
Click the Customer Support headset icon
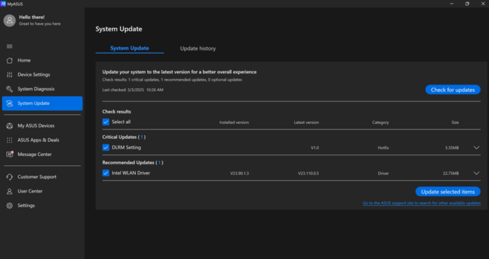pos(10,177)
